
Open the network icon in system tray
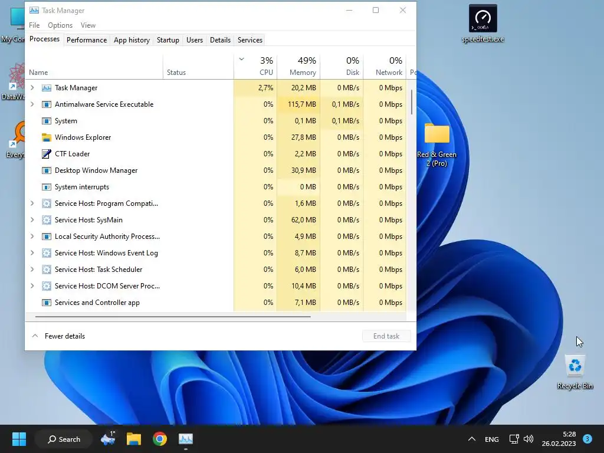pos(514,439)
